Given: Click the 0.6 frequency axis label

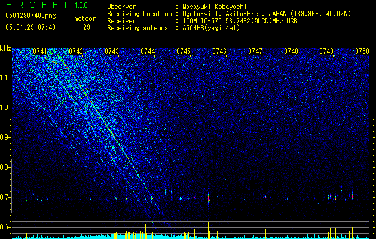Looking at the screenshot, I should pos(5,227).
